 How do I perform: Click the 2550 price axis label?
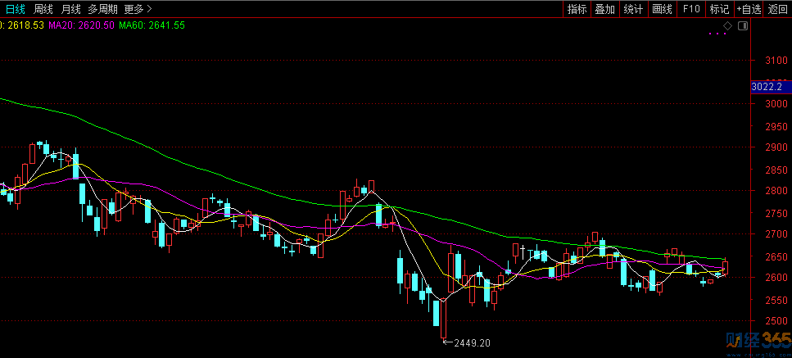pos(776,300)
